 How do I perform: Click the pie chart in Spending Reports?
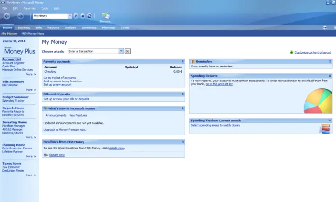point(318,101)
